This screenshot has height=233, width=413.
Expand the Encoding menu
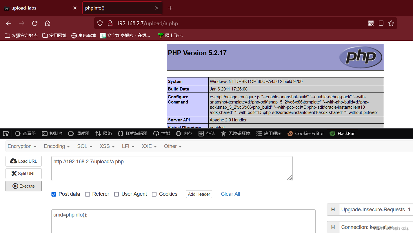[56, 146]
